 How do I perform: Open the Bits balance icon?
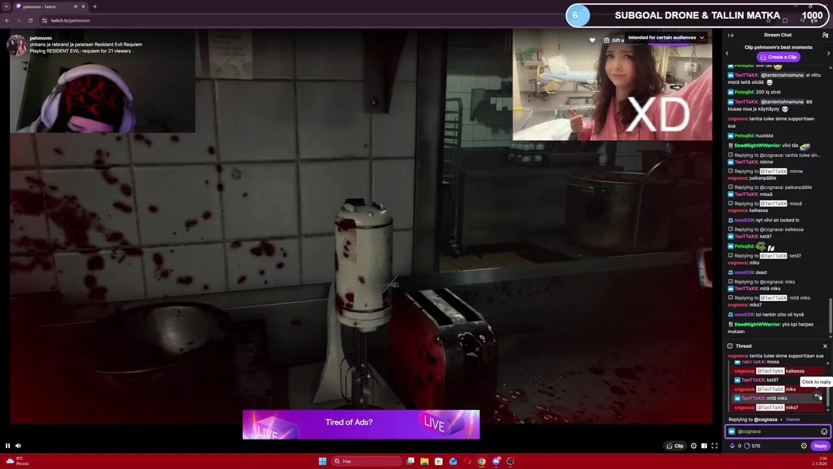(732, 446)
